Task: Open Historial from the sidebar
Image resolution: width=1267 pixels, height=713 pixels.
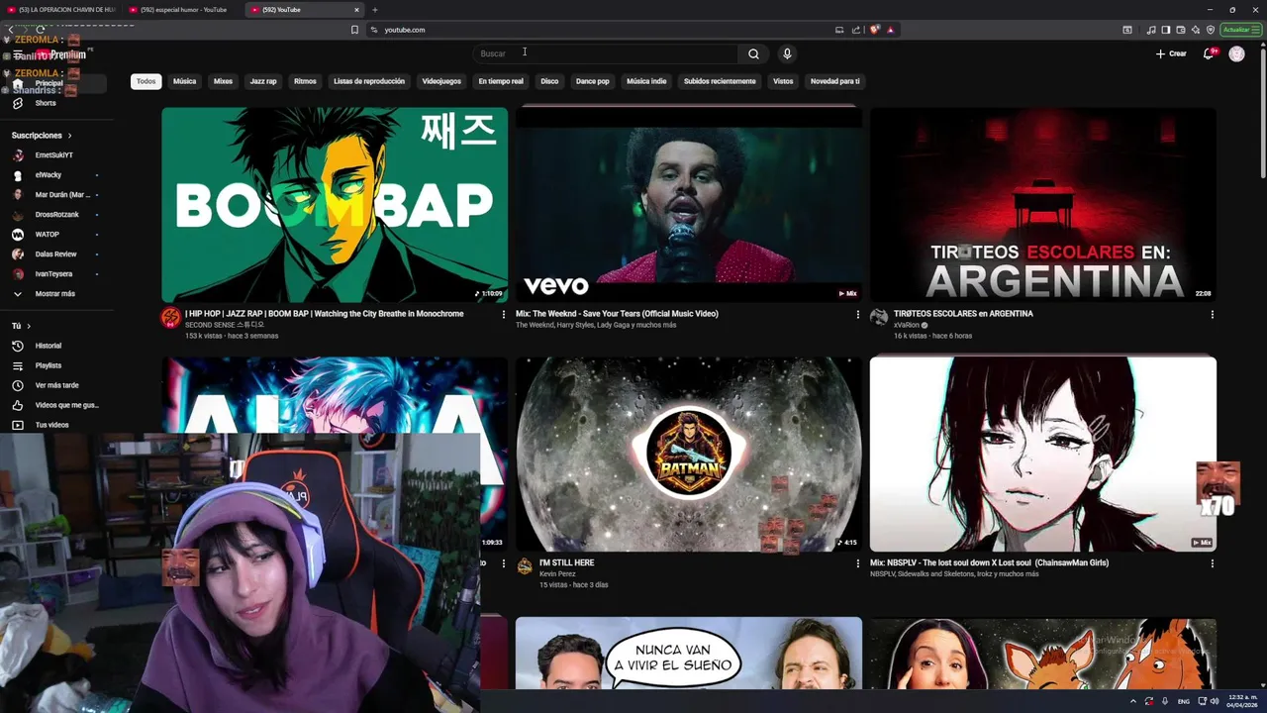Action: [x=54, y=346]
